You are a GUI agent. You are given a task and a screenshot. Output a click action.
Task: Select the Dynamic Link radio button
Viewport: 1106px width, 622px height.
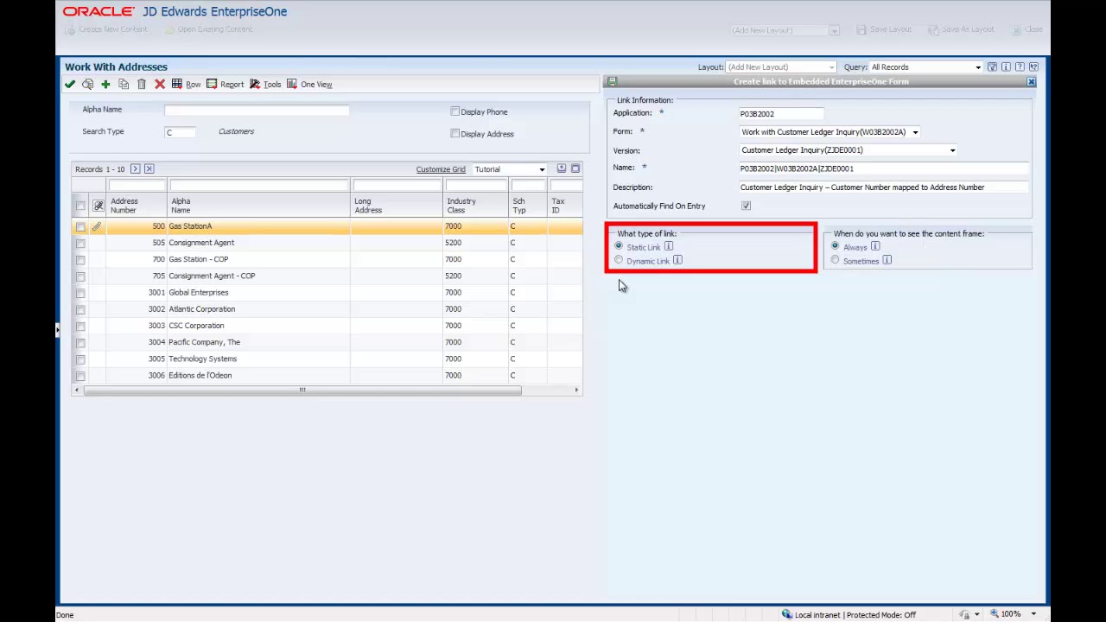pos(619,260)
